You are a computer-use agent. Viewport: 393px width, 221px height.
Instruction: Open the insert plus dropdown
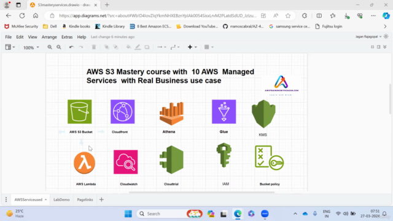tap(192, 47)
